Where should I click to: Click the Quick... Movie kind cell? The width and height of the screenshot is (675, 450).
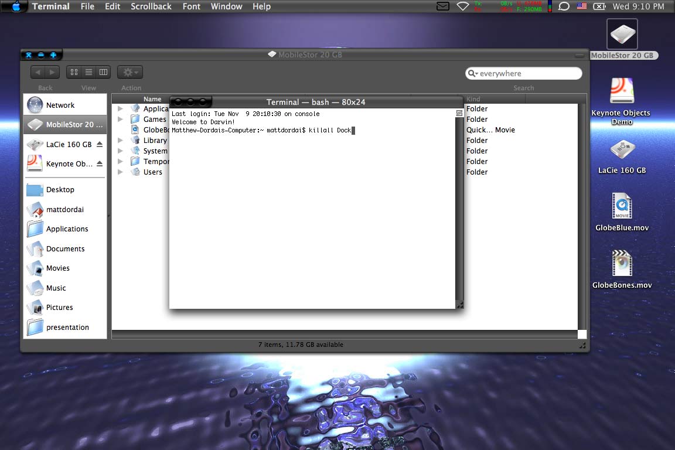[490, 129]
